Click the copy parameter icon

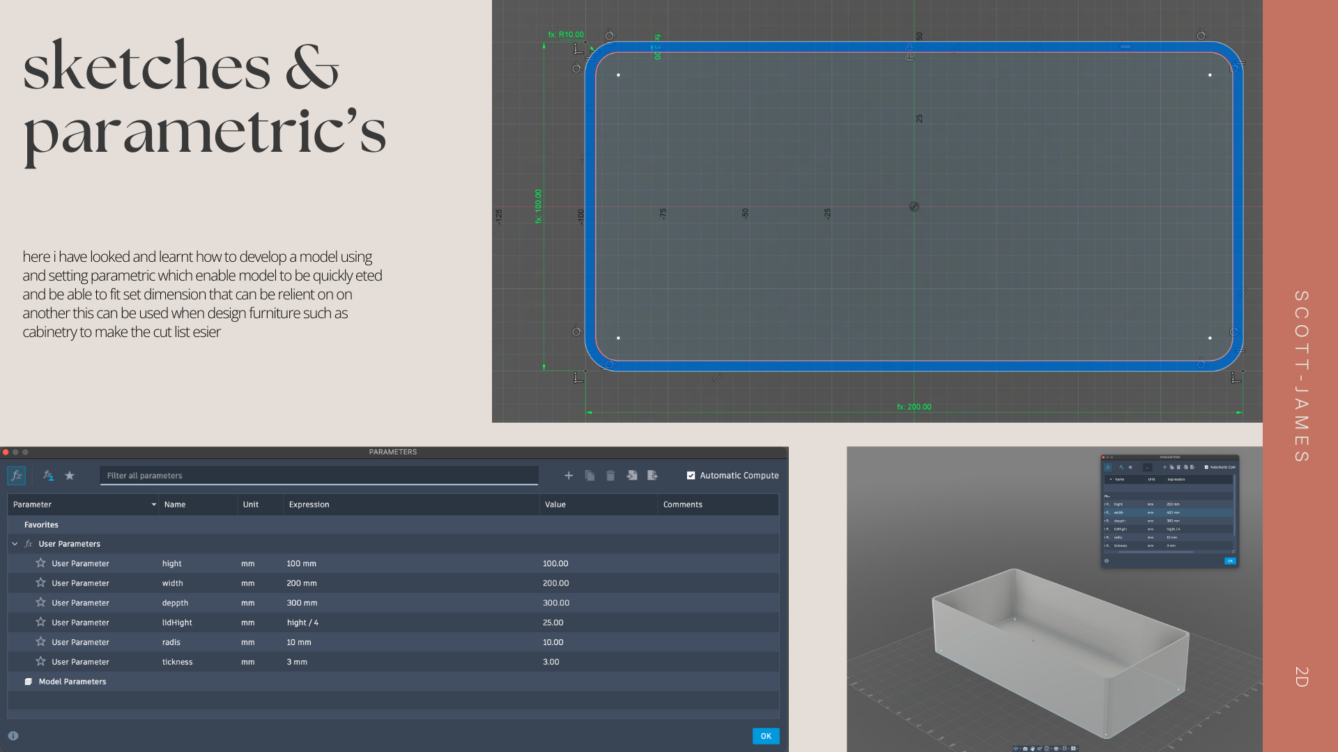[x=590, y=476]
